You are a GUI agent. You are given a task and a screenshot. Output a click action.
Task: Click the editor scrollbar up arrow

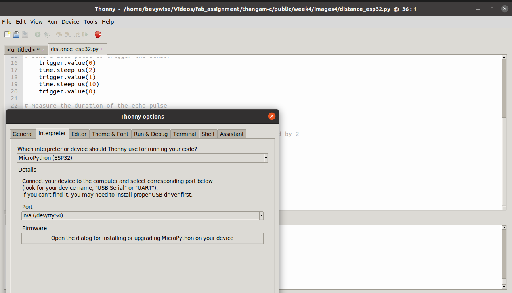tap(504, 57)
